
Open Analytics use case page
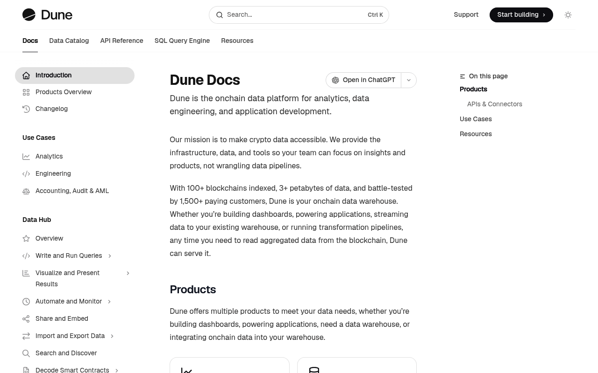75,157
